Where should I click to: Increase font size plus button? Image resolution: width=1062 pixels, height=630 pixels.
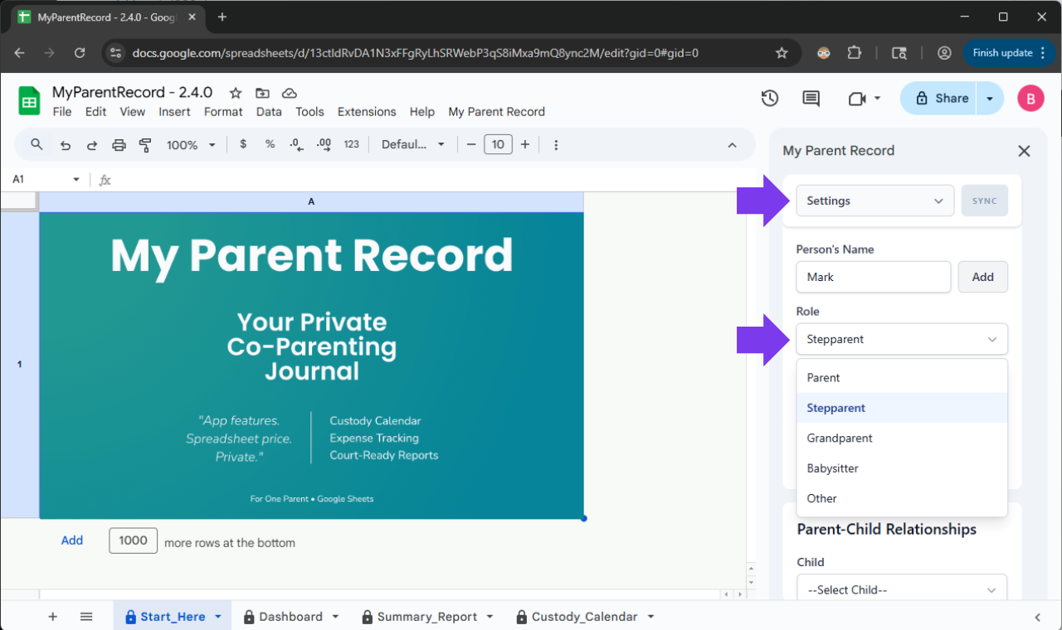(x=524, y=144)
